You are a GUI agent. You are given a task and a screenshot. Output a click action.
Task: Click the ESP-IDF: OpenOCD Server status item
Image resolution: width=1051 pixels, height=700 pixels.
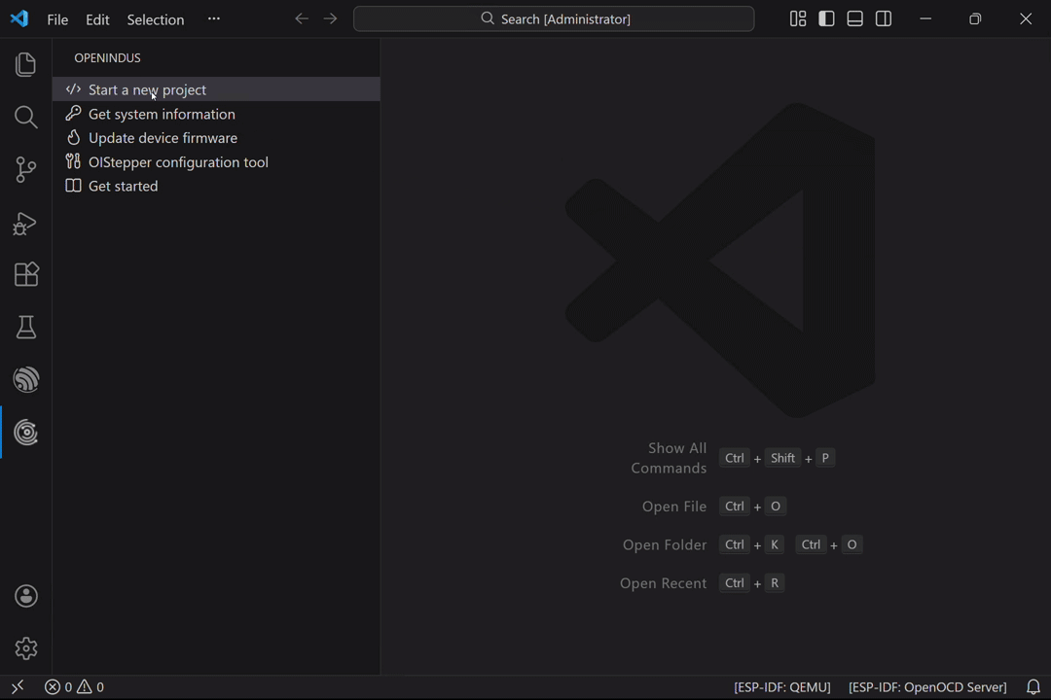pos(926,687)
